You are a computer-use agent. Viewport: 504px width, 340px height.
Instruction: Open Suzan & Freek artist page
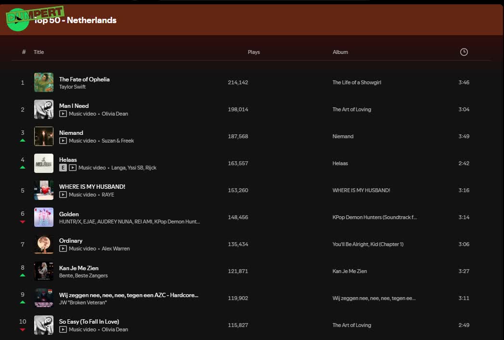point(117,141)
